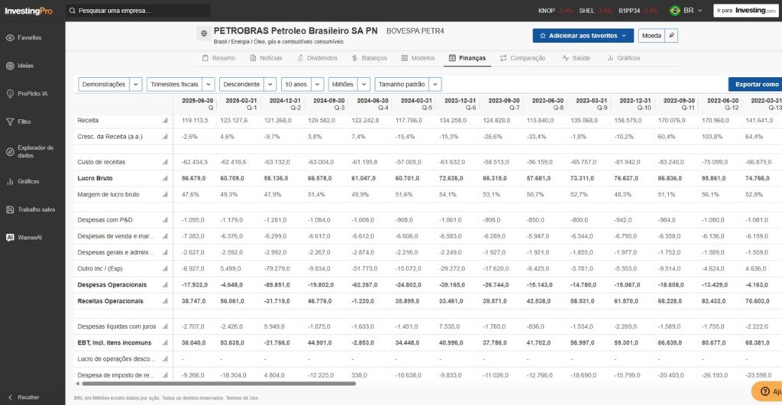Open the Favoritos sidebar icon

coord(10,38)
